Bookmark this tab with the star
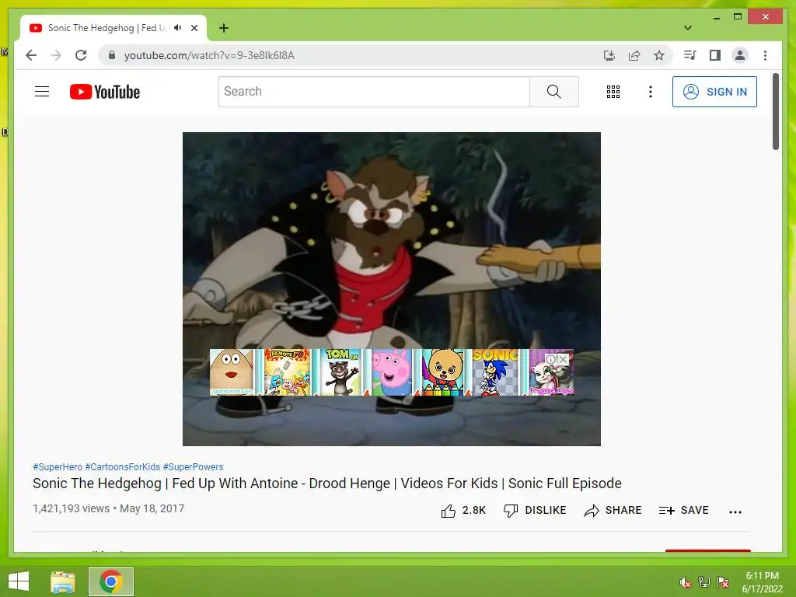The width and height of the screenshot is (796, 597). tap(659, 55)
